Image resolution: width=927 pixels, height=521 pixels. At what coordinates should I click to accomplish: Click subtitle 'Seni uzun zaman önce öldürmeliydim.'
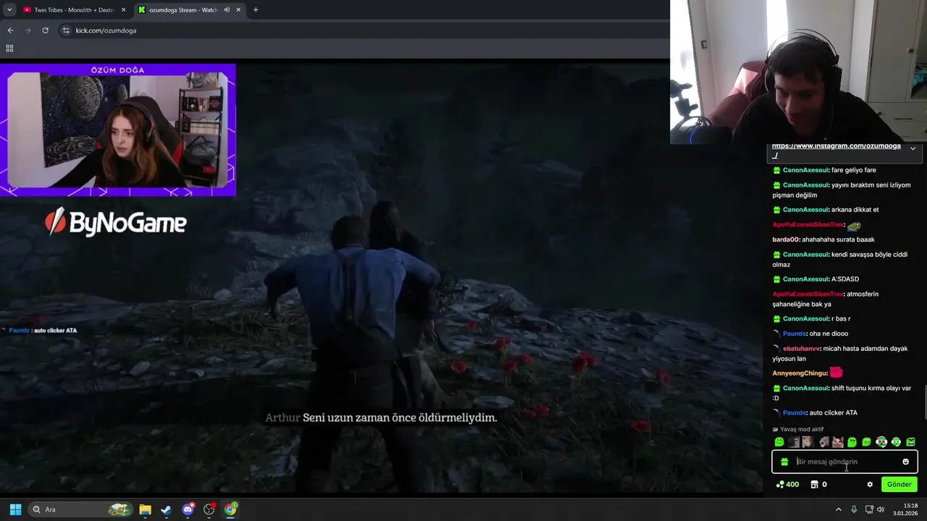(x=400, y=418)
